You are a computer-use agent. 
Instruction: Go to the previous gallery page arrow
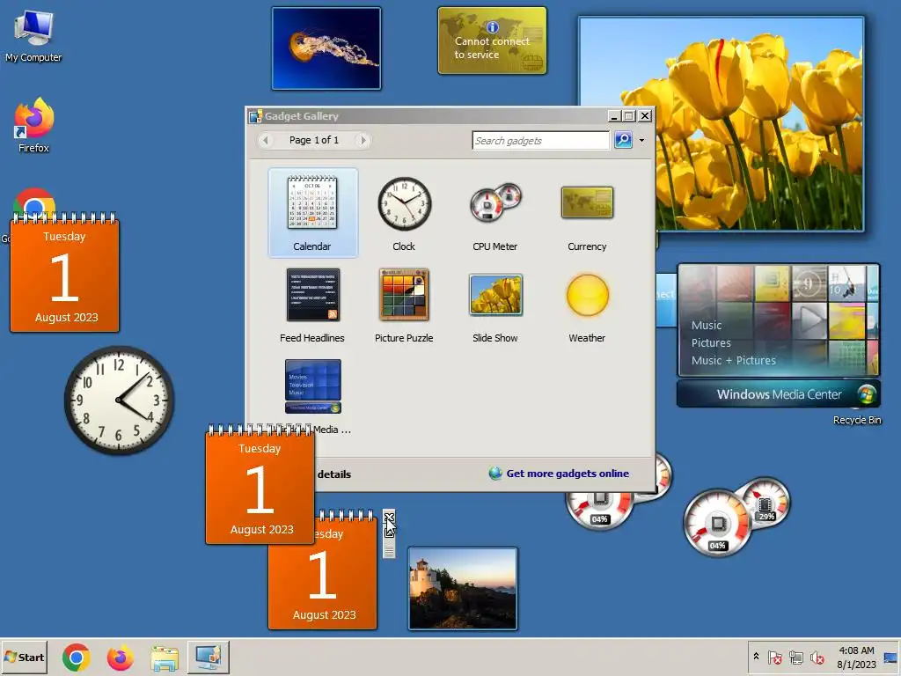click(266, 140)
